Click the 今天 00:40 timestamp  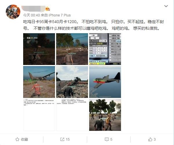[31, 15]
